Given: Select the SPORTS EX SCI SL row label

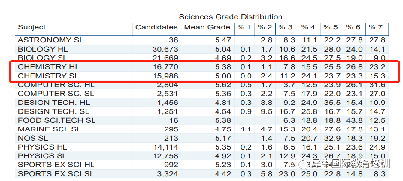Looking at the screenshot, I should pyautogui.click(x=56, y=174).
